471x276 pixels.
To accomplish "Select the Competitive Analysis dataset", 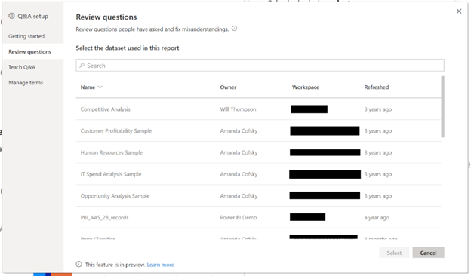I will [258, 109].
